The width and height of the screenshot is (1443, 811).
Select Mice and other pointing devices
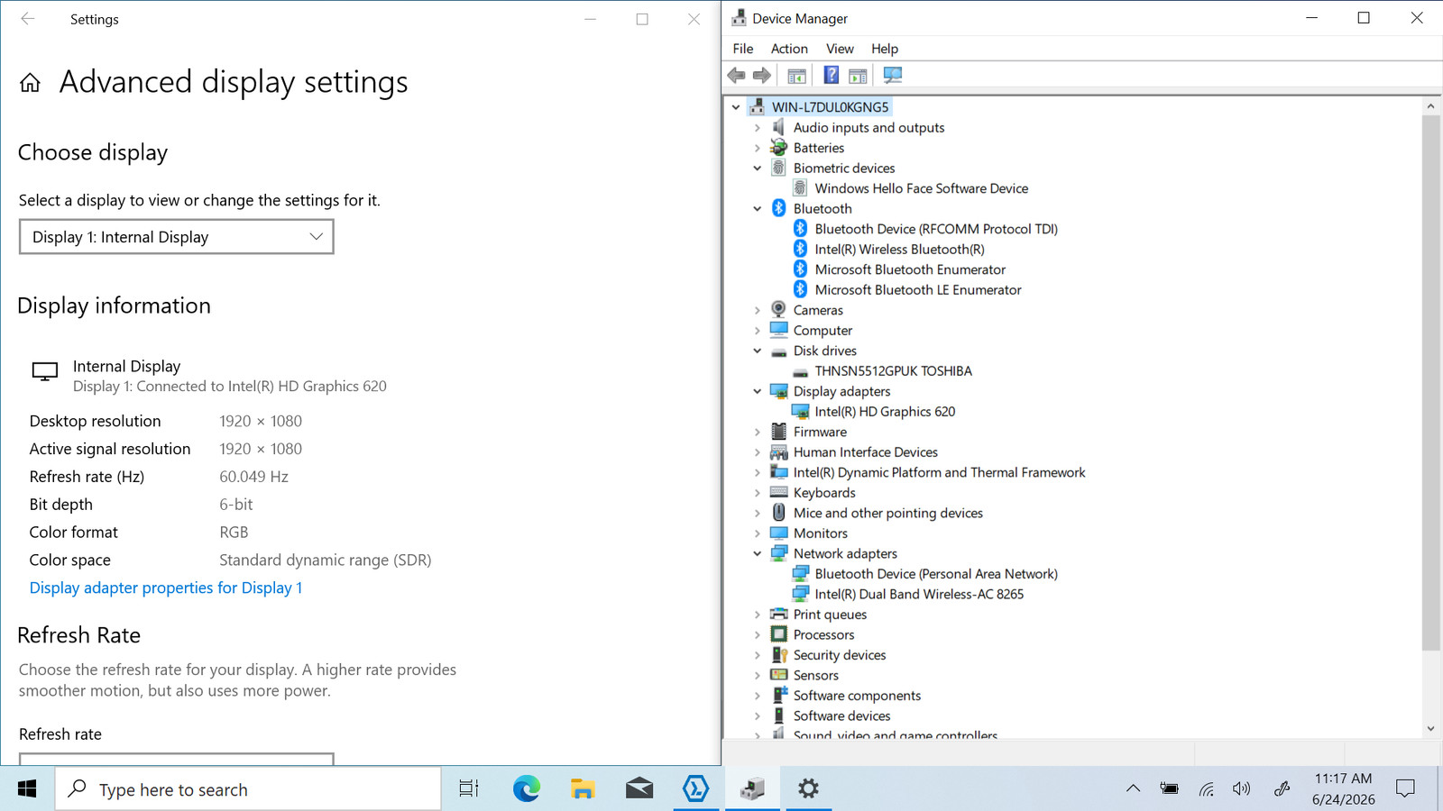pyautogui.click(x=888, y=513)
